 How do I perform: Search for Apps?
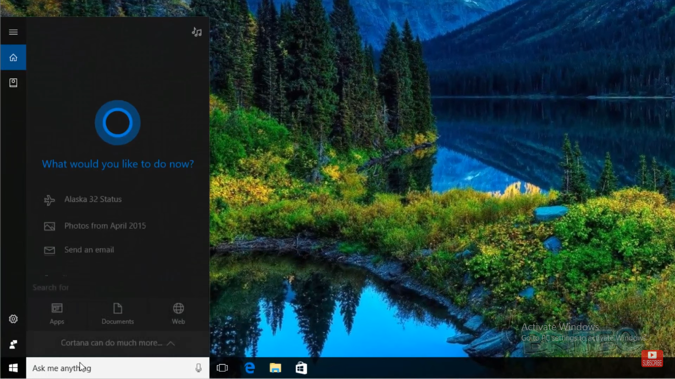[x=57, y=314]
